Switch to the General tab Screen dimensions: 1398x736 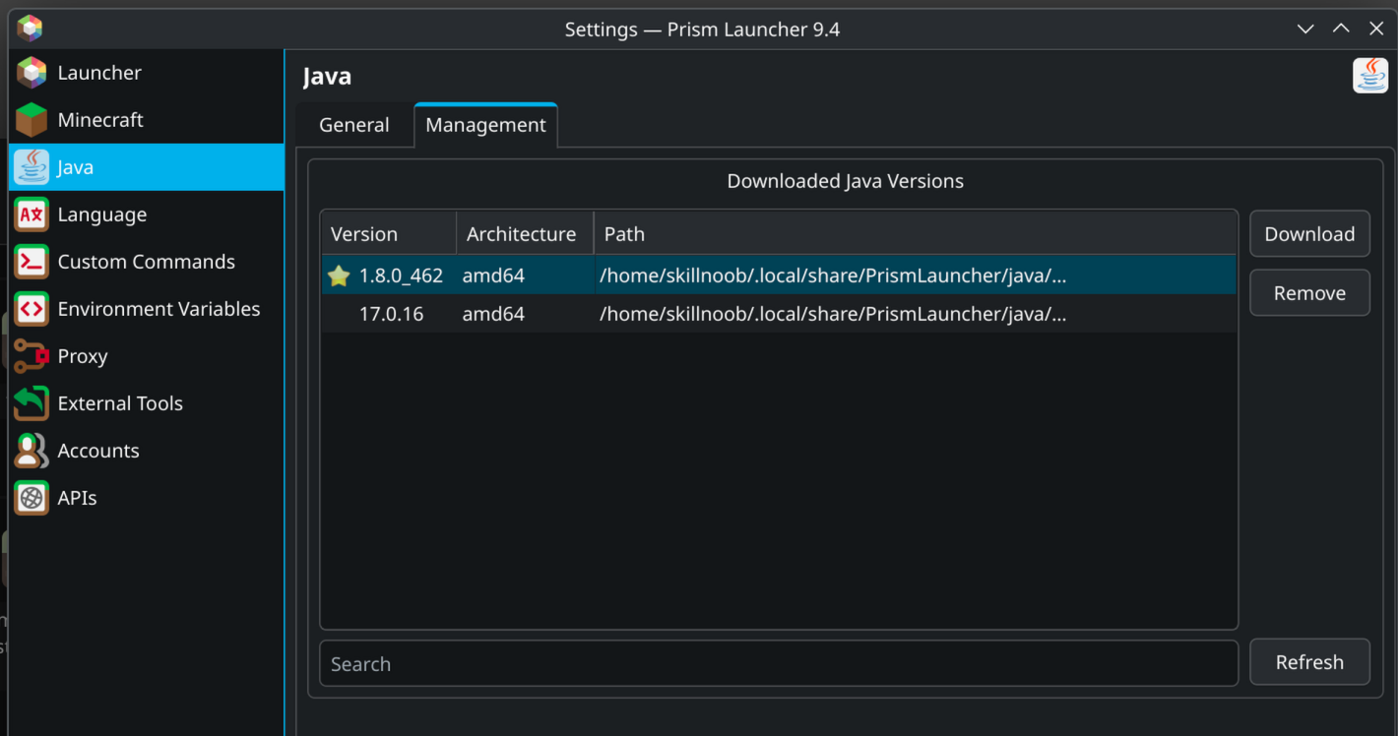[353, 125]
